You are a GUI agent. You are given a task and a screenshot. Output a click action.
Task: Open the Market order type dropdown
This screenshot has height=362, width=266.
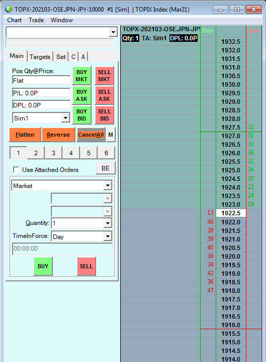[x=108, y=186]
